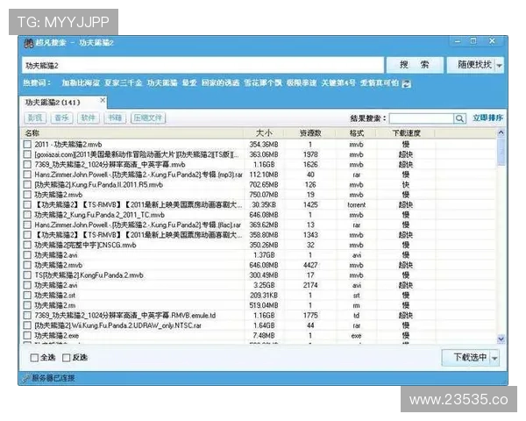
Task: Click the vertical scrollbar thumb
Action: [501, 152]
